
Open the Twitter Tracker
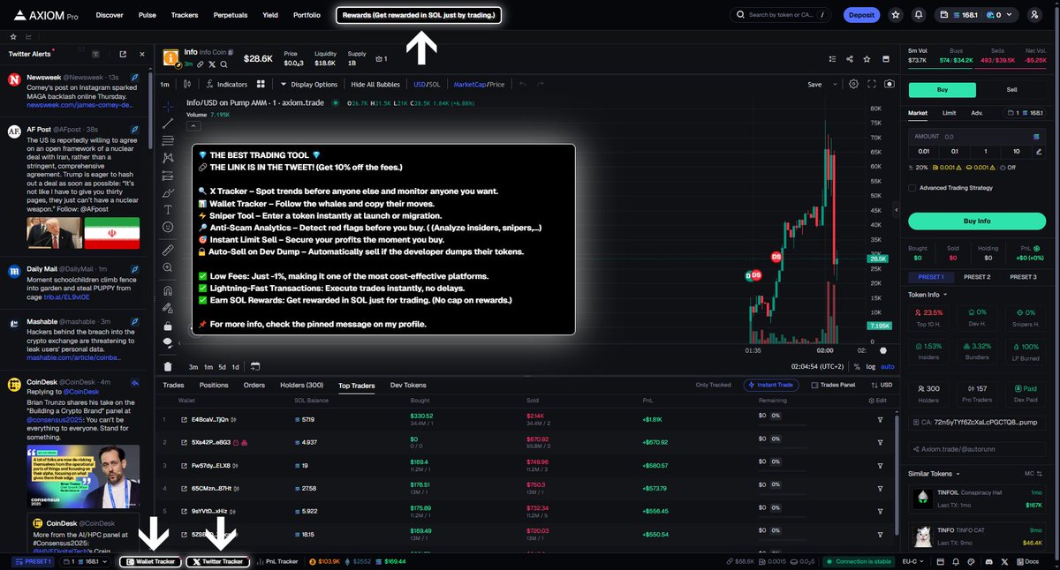tap(217, 561)
